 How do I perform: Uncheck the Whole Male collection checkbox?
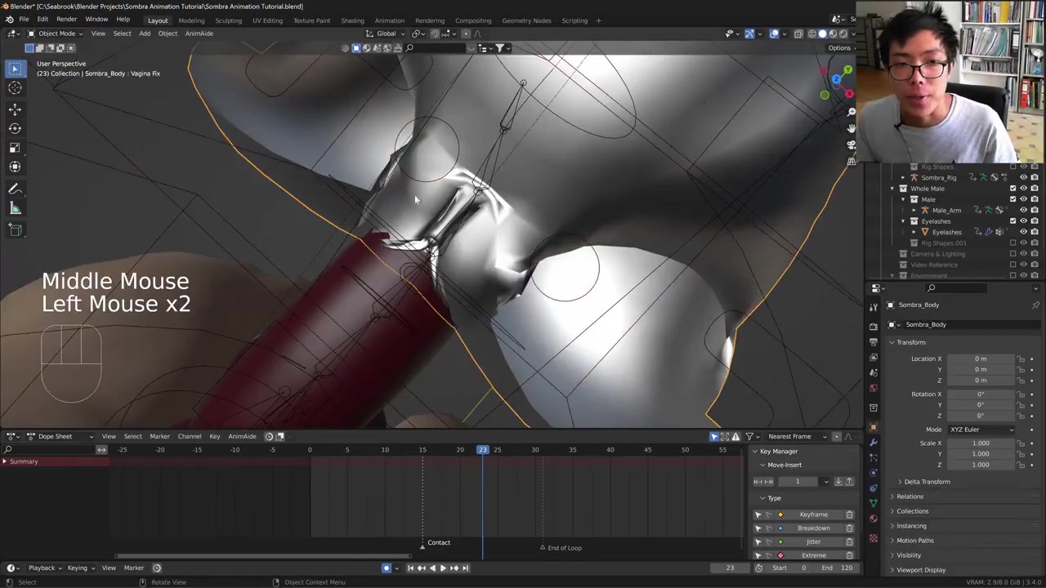point(1012,189)
